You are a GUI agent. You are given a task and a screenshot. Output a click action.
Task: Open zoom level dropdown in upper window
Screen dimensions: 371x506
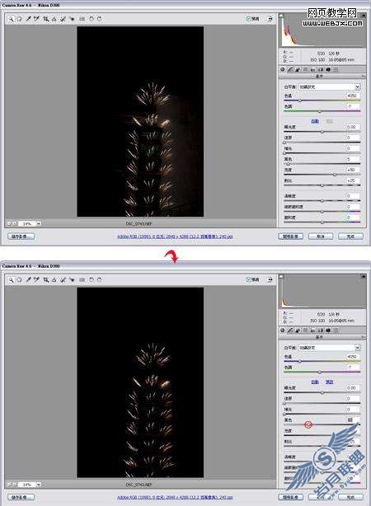(x=39, y=223)
